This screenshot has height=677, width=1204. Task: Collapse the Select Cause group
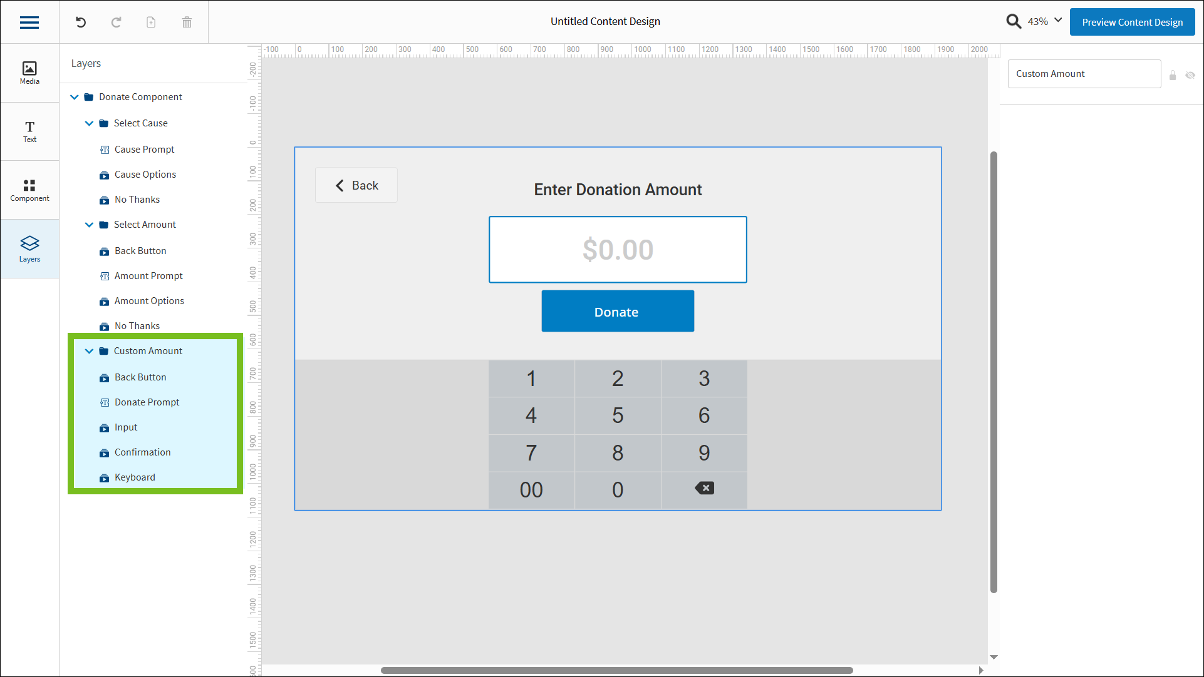[89, 123]
